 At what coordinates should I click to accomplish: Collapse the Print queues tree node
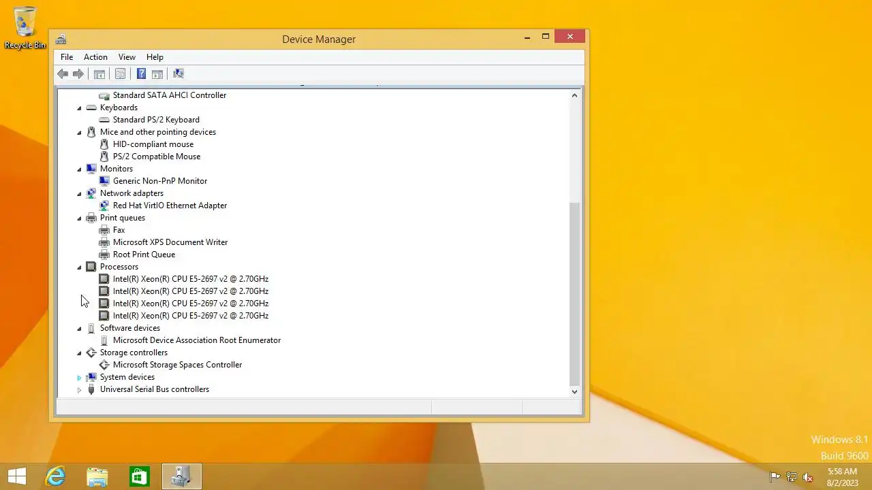point(79,218)
